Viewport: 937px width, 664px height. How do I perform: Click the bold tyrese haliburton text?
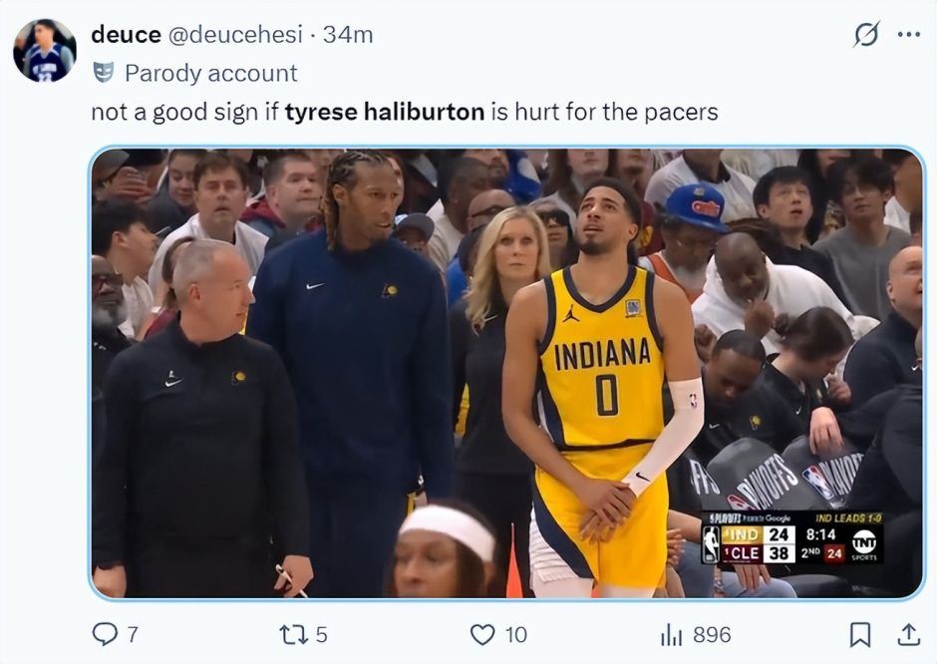click(384, 112)
